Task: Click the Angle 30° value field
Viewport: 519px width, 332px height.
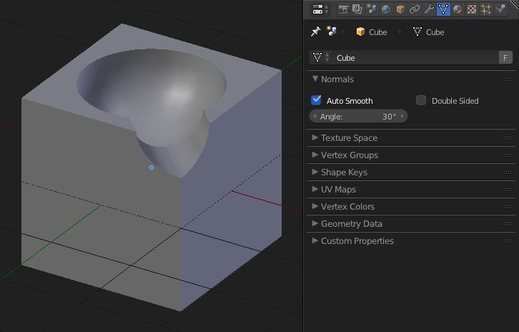Action: [358, 117]
